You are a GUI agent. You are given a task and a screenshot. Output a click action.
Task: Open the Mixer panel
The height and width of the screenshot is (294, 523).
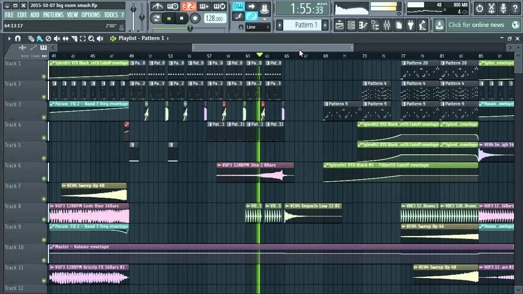pyautogui.click(x=387, y=25)
